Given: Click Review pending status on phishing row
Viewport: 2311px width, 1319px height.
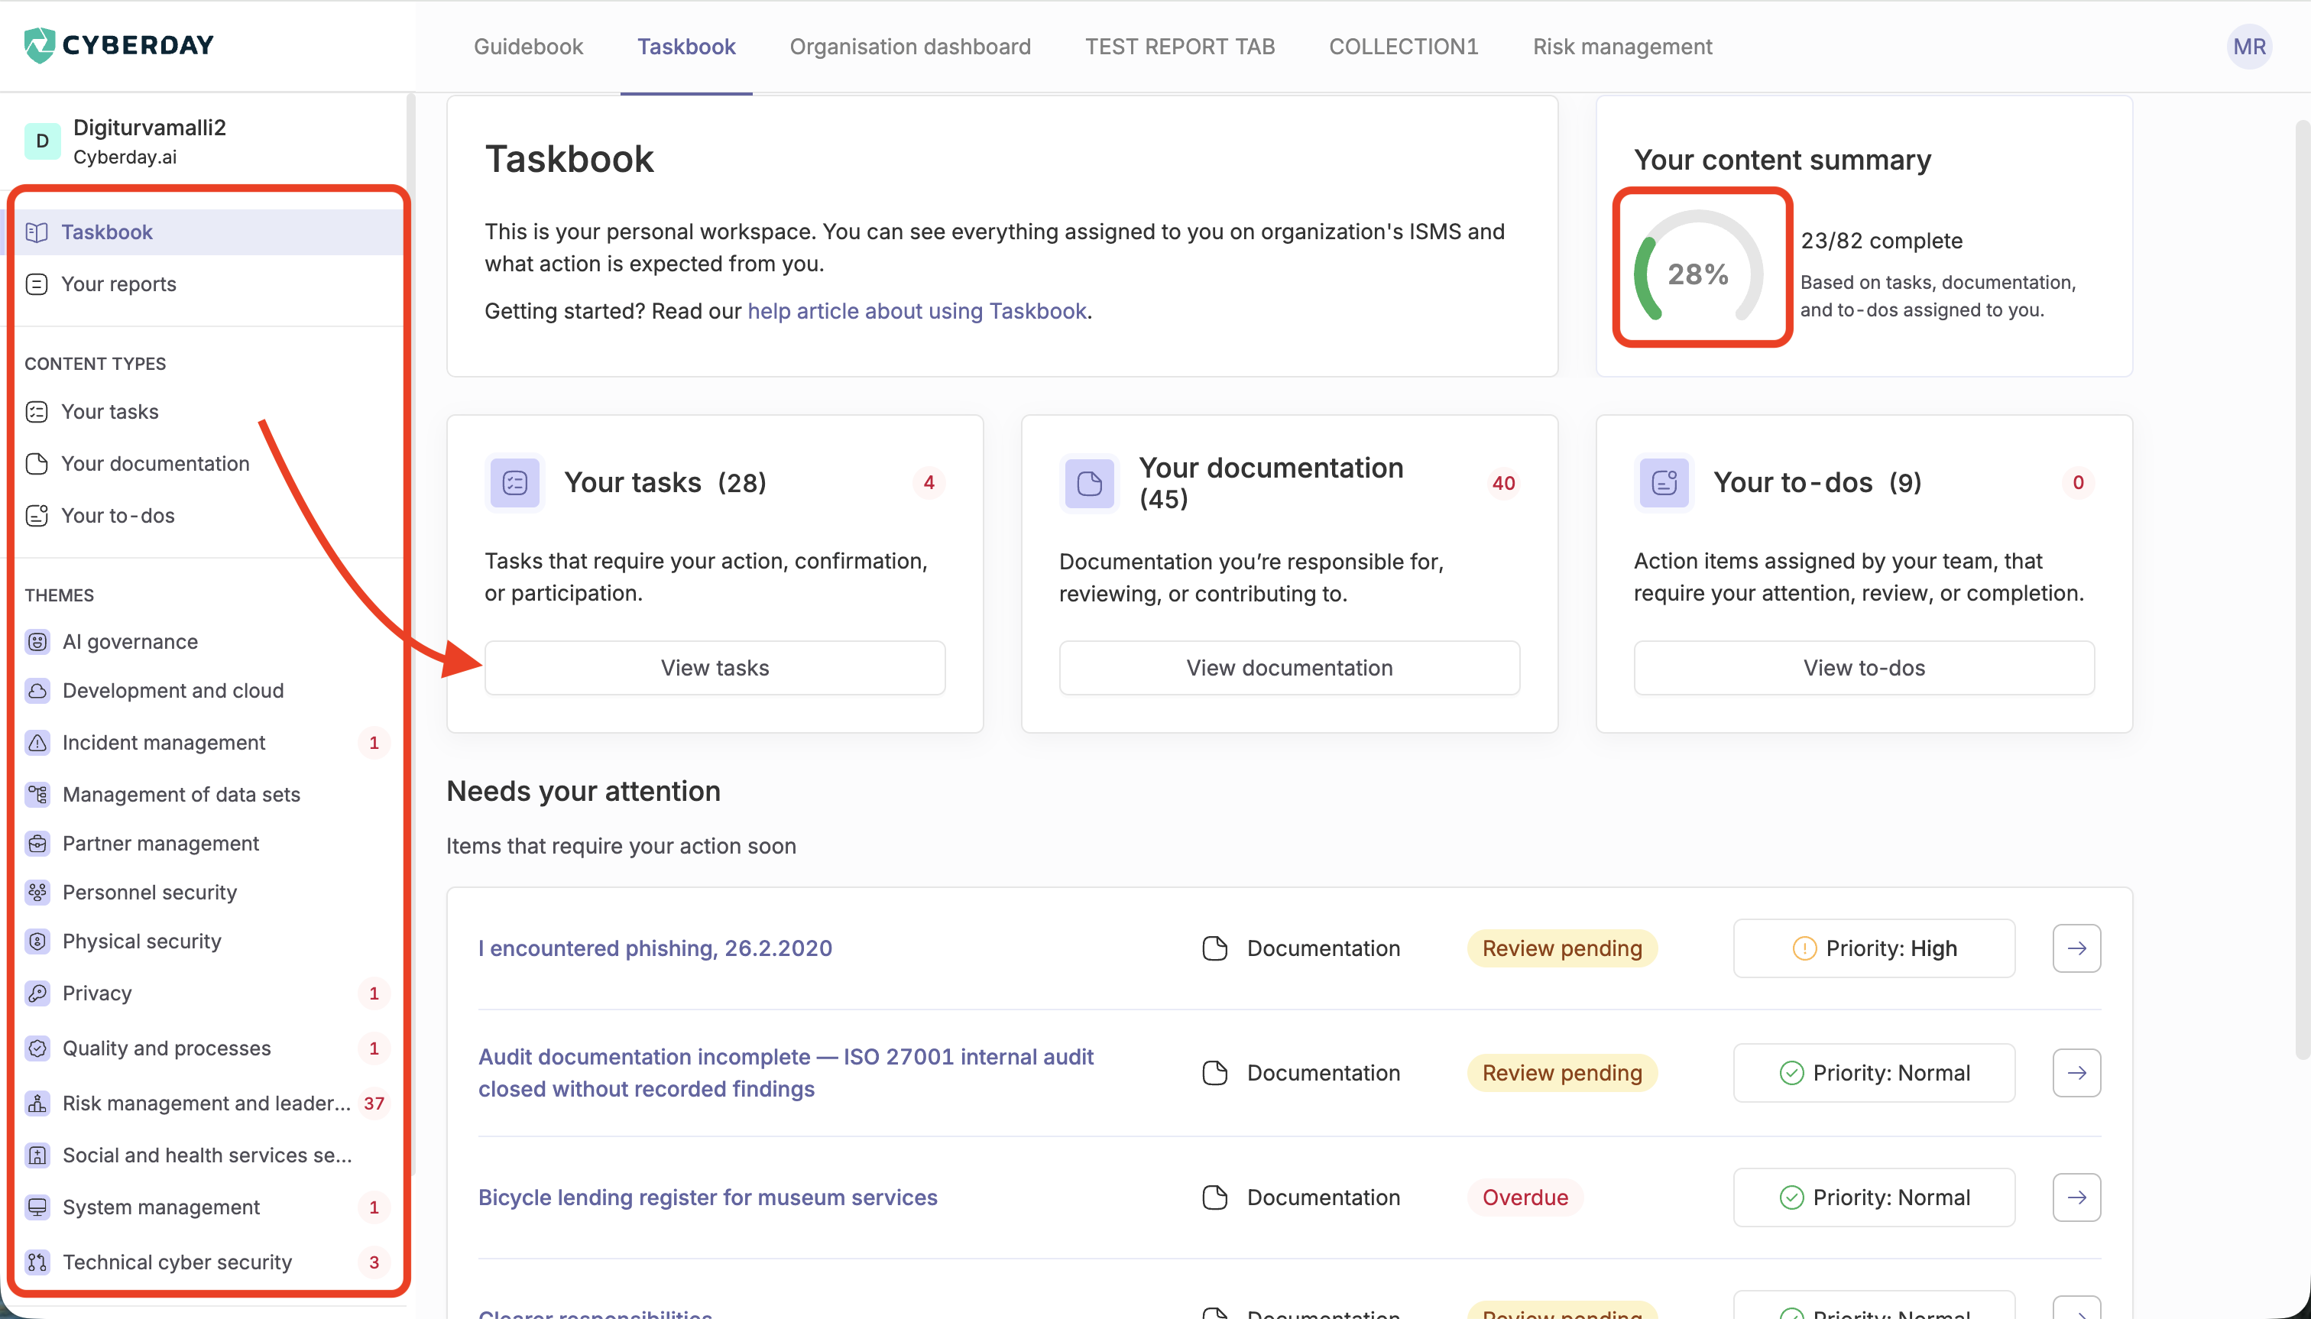Looking at the screenshot, I should point(1562,948).
